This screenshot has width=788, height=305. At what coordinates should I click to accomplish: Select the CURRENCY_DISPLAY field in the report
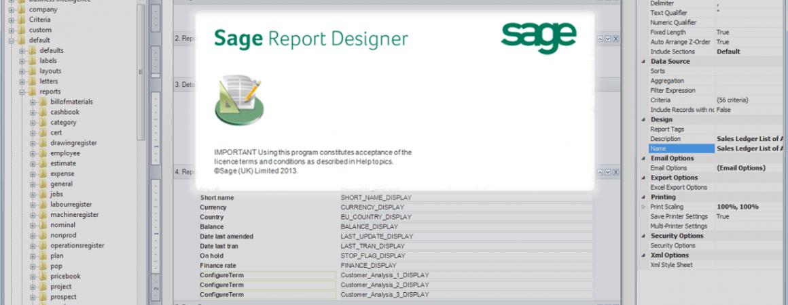point(466,207)
